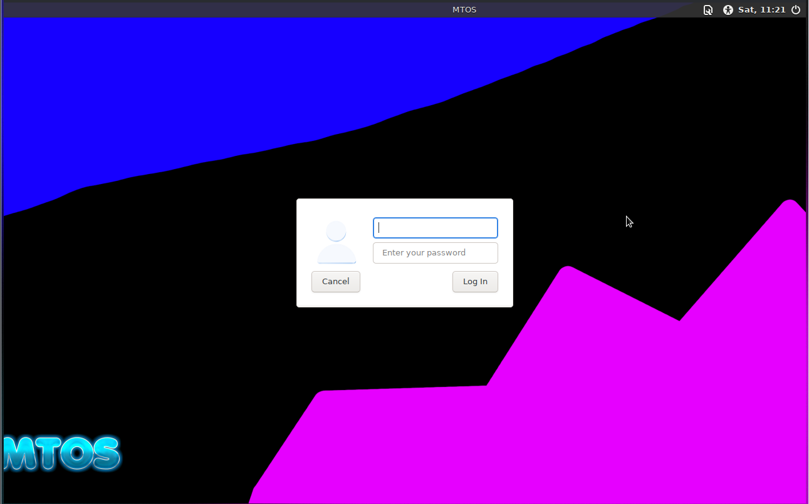Open the accessibility menu icon
This screenshot has width=809, height=504.
click(728, 10)
